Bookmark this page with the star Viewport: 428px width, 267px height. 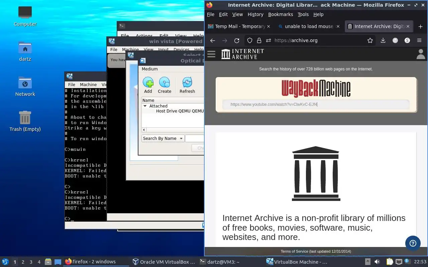370,40
